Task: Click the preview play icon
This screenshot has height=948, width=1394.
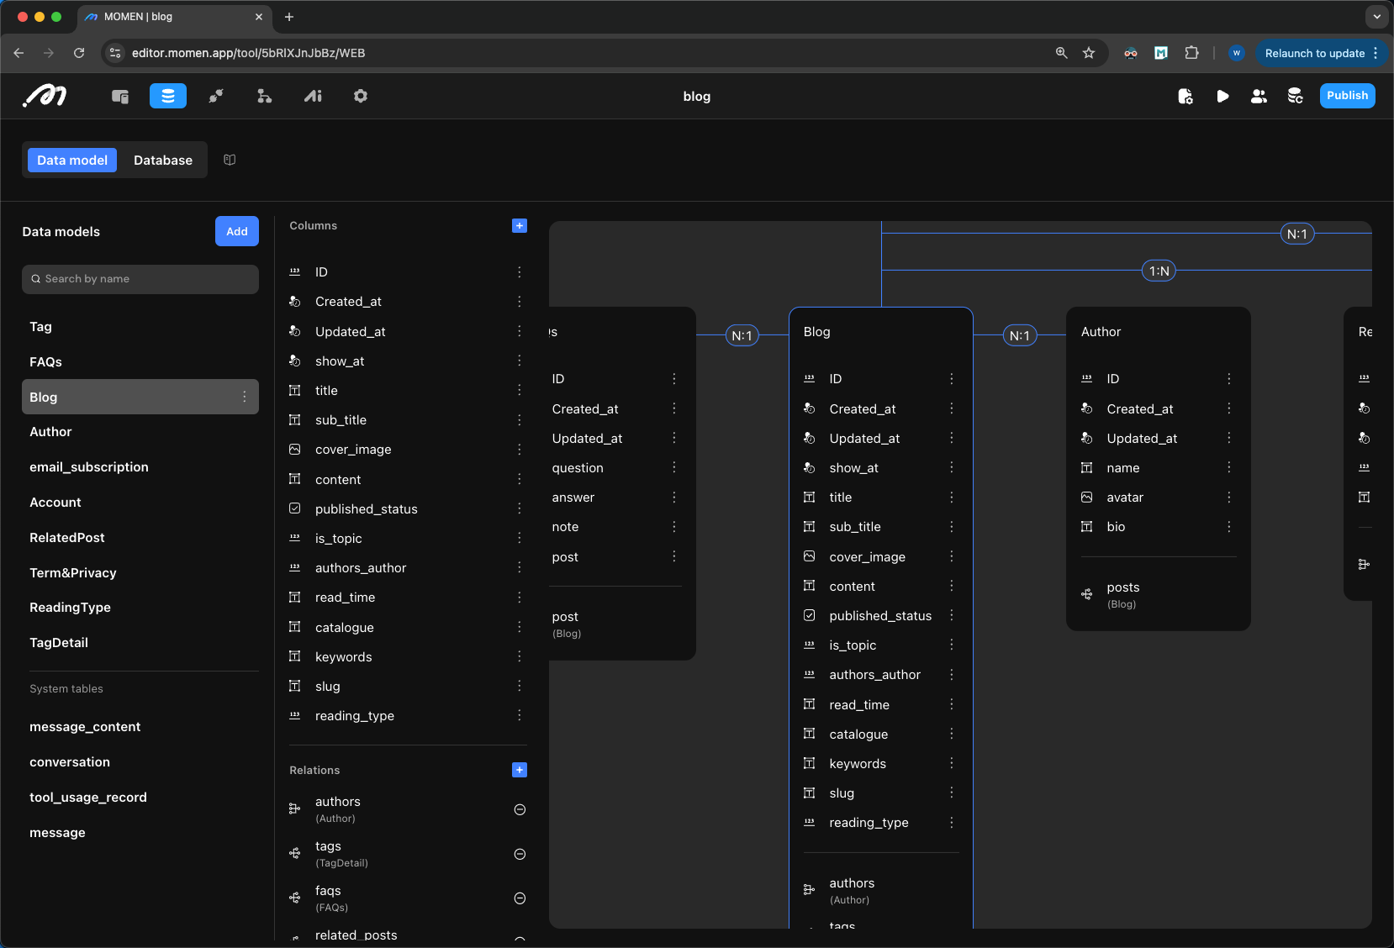Action: [1222, 97]
